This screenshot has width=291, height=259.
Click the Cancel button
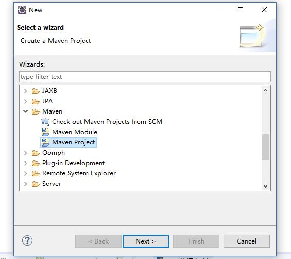(x=247, y=241)
